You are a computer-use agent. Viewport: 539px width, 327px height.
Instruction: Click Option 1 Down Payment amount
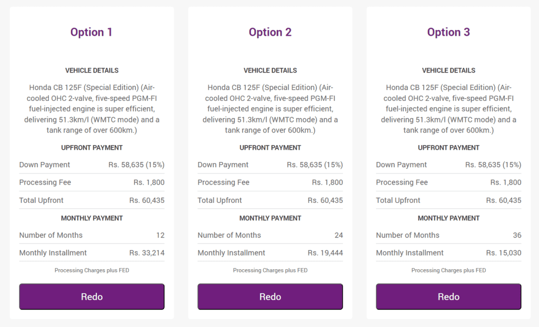(136, 165)
